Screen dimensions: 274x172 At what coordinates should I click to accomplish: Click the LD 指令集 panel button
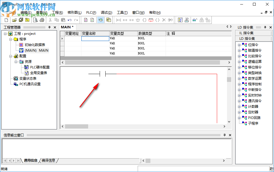pyautogui.click(x=253, y=39)
